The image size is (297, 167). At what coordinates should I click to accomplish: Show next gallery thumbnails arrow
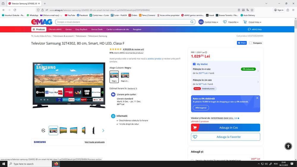pos(103,131)
